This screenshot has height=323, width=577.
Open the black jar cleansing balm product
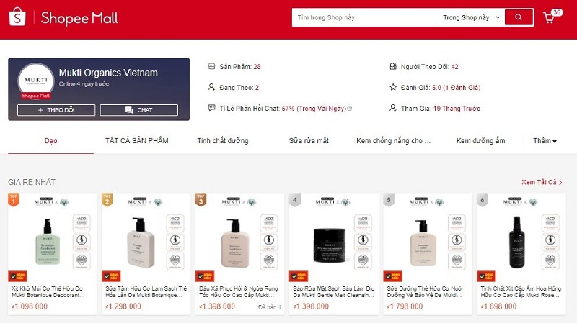click(334, 237)
